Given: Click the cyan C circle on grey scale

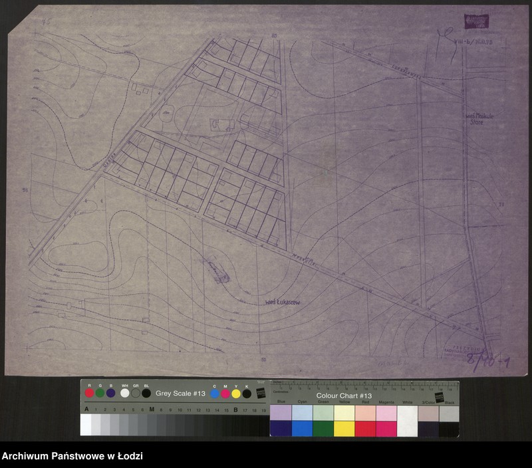Looking at the screenshot, I should (x=214, y=393).
